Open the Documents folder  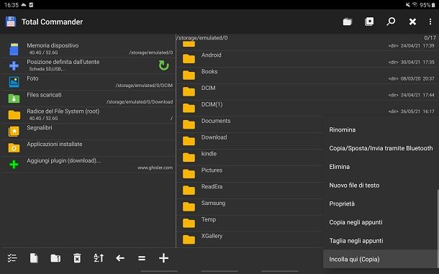(250, 124)
